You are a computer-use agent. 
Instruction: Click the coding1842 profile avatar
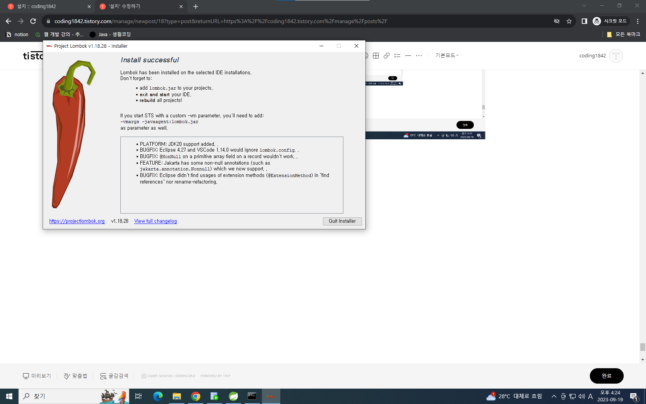[616, 56]
